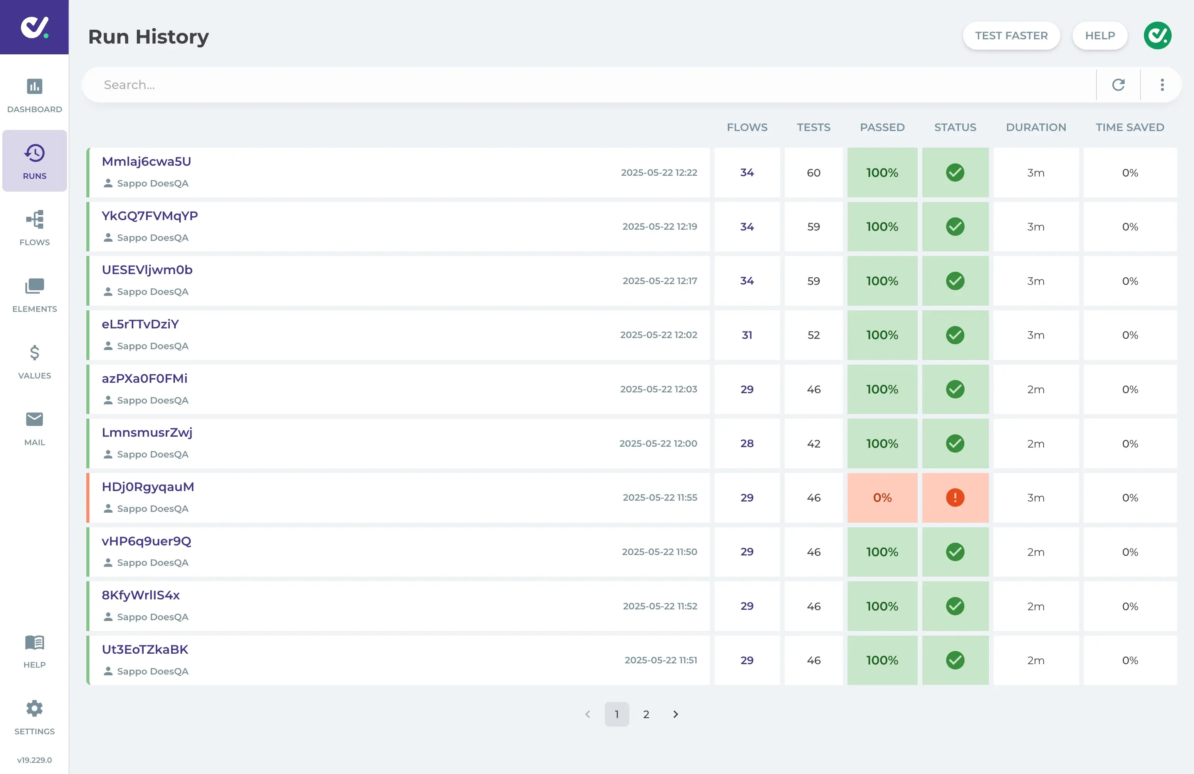Click the green status check for Mmlaj6cwa5U
Image resolution: width=1194 pixels, height=774 pixels.
coord(955,173)
